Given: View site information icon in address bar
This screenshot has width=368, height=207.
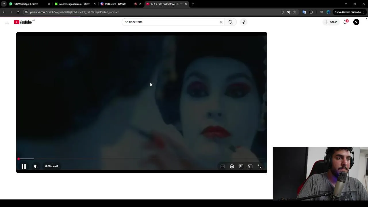Looking at the screenshot, I should [x=26, y=12].
